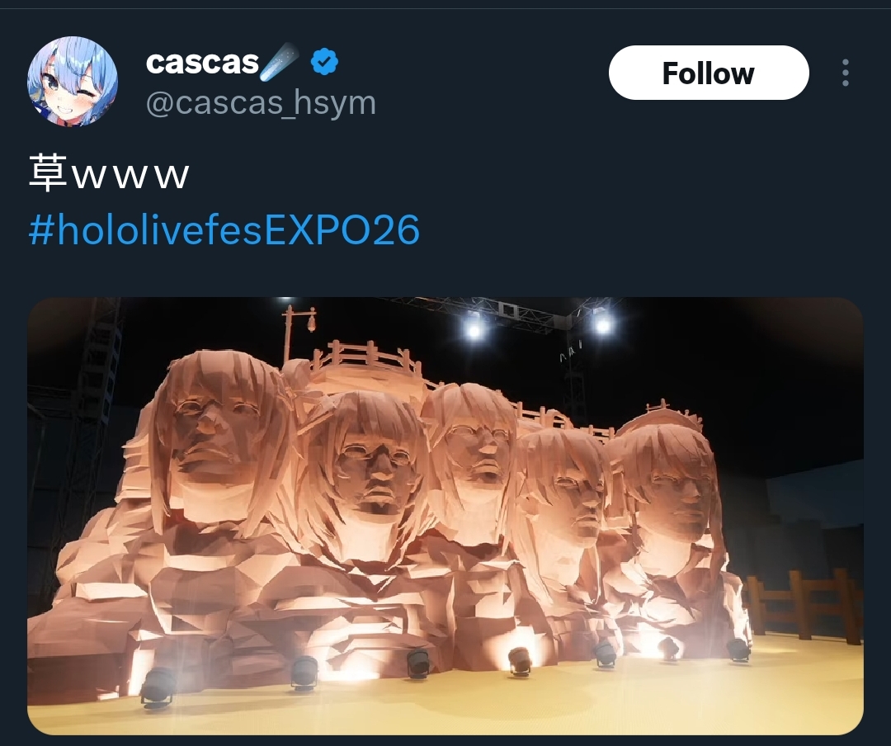Click the left overhead stage spotlight
891x746 pixels.
(x=474, y=328)
